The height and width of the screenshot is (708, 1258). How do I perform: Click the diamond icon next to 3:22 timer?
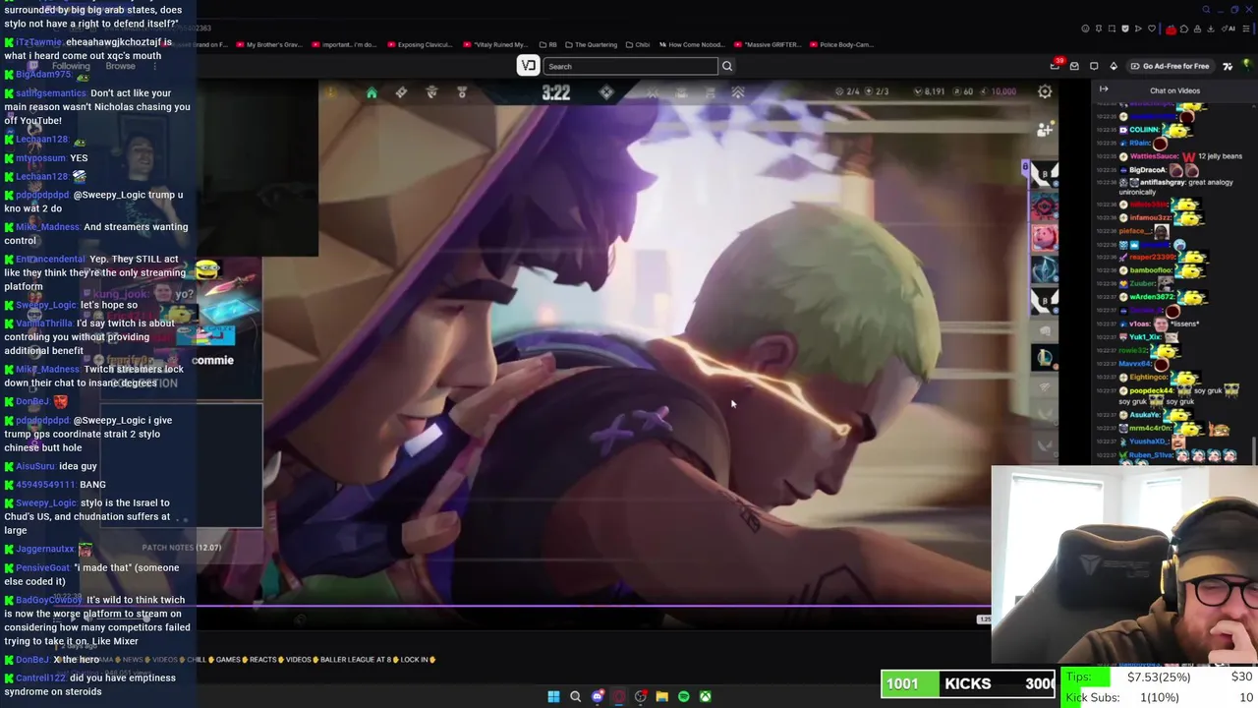pos(606,91)
